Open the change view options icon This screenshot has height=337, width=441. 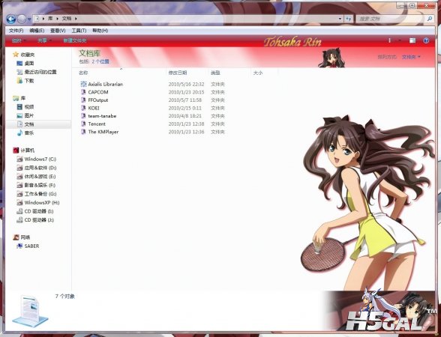(390, 40)
